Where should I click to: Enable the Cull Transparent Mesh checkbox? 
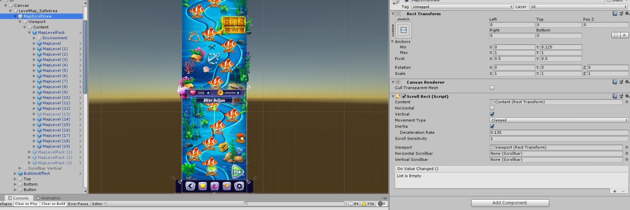pos(492,88)
